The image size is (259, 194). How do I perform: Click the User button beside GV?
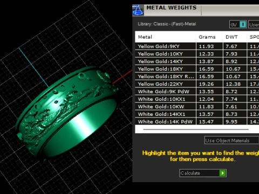point(254,25)
